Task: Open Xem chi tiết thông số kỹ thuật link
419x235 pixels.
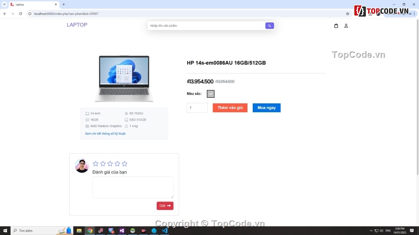Action: (x=105, y=134)
